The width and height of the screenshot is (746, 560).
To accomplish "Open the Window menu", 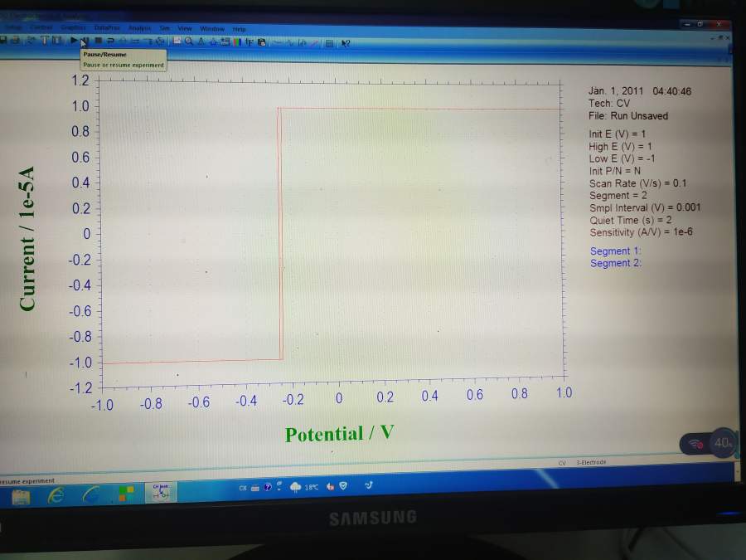I will pos(212,29).
